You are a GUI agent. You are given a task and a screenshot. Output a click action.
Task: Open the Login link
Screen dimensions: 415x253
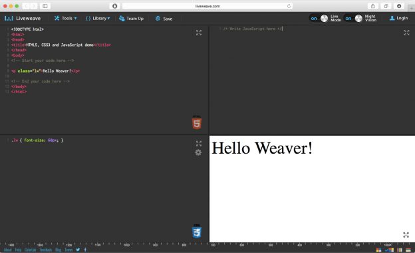point(398,18)
